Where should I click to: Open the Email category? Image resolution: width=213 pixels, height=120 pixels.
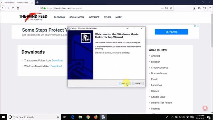pos(154,79)
